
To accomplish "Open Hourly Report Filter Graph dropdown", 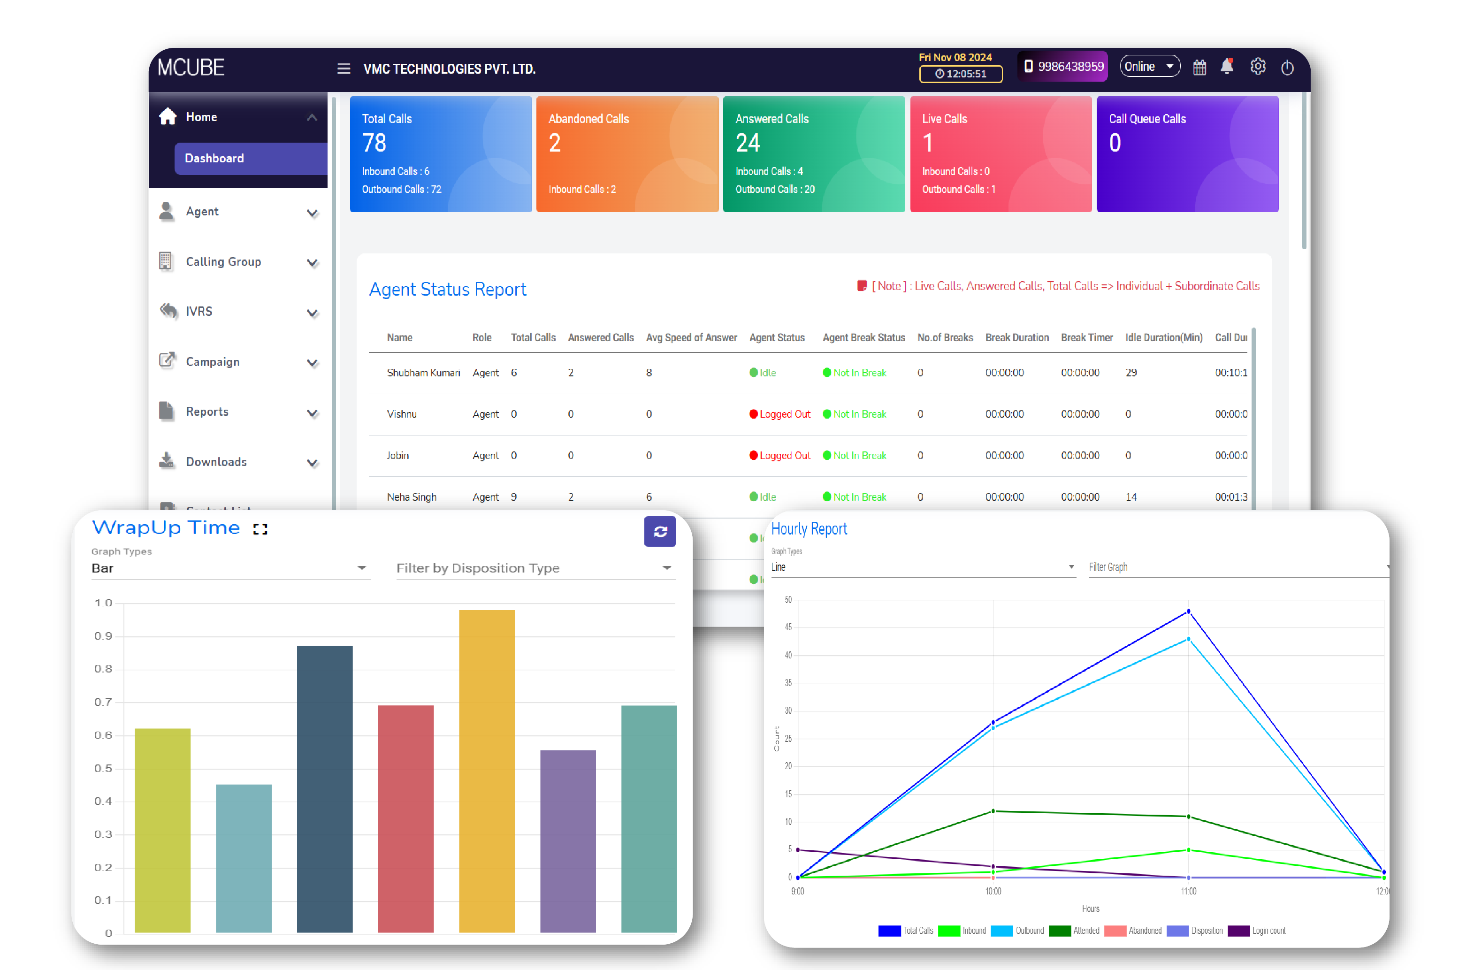I will pos(1239,567).
